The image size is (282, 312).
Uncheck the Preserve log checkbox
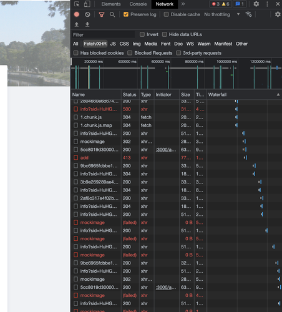point(126,14)
